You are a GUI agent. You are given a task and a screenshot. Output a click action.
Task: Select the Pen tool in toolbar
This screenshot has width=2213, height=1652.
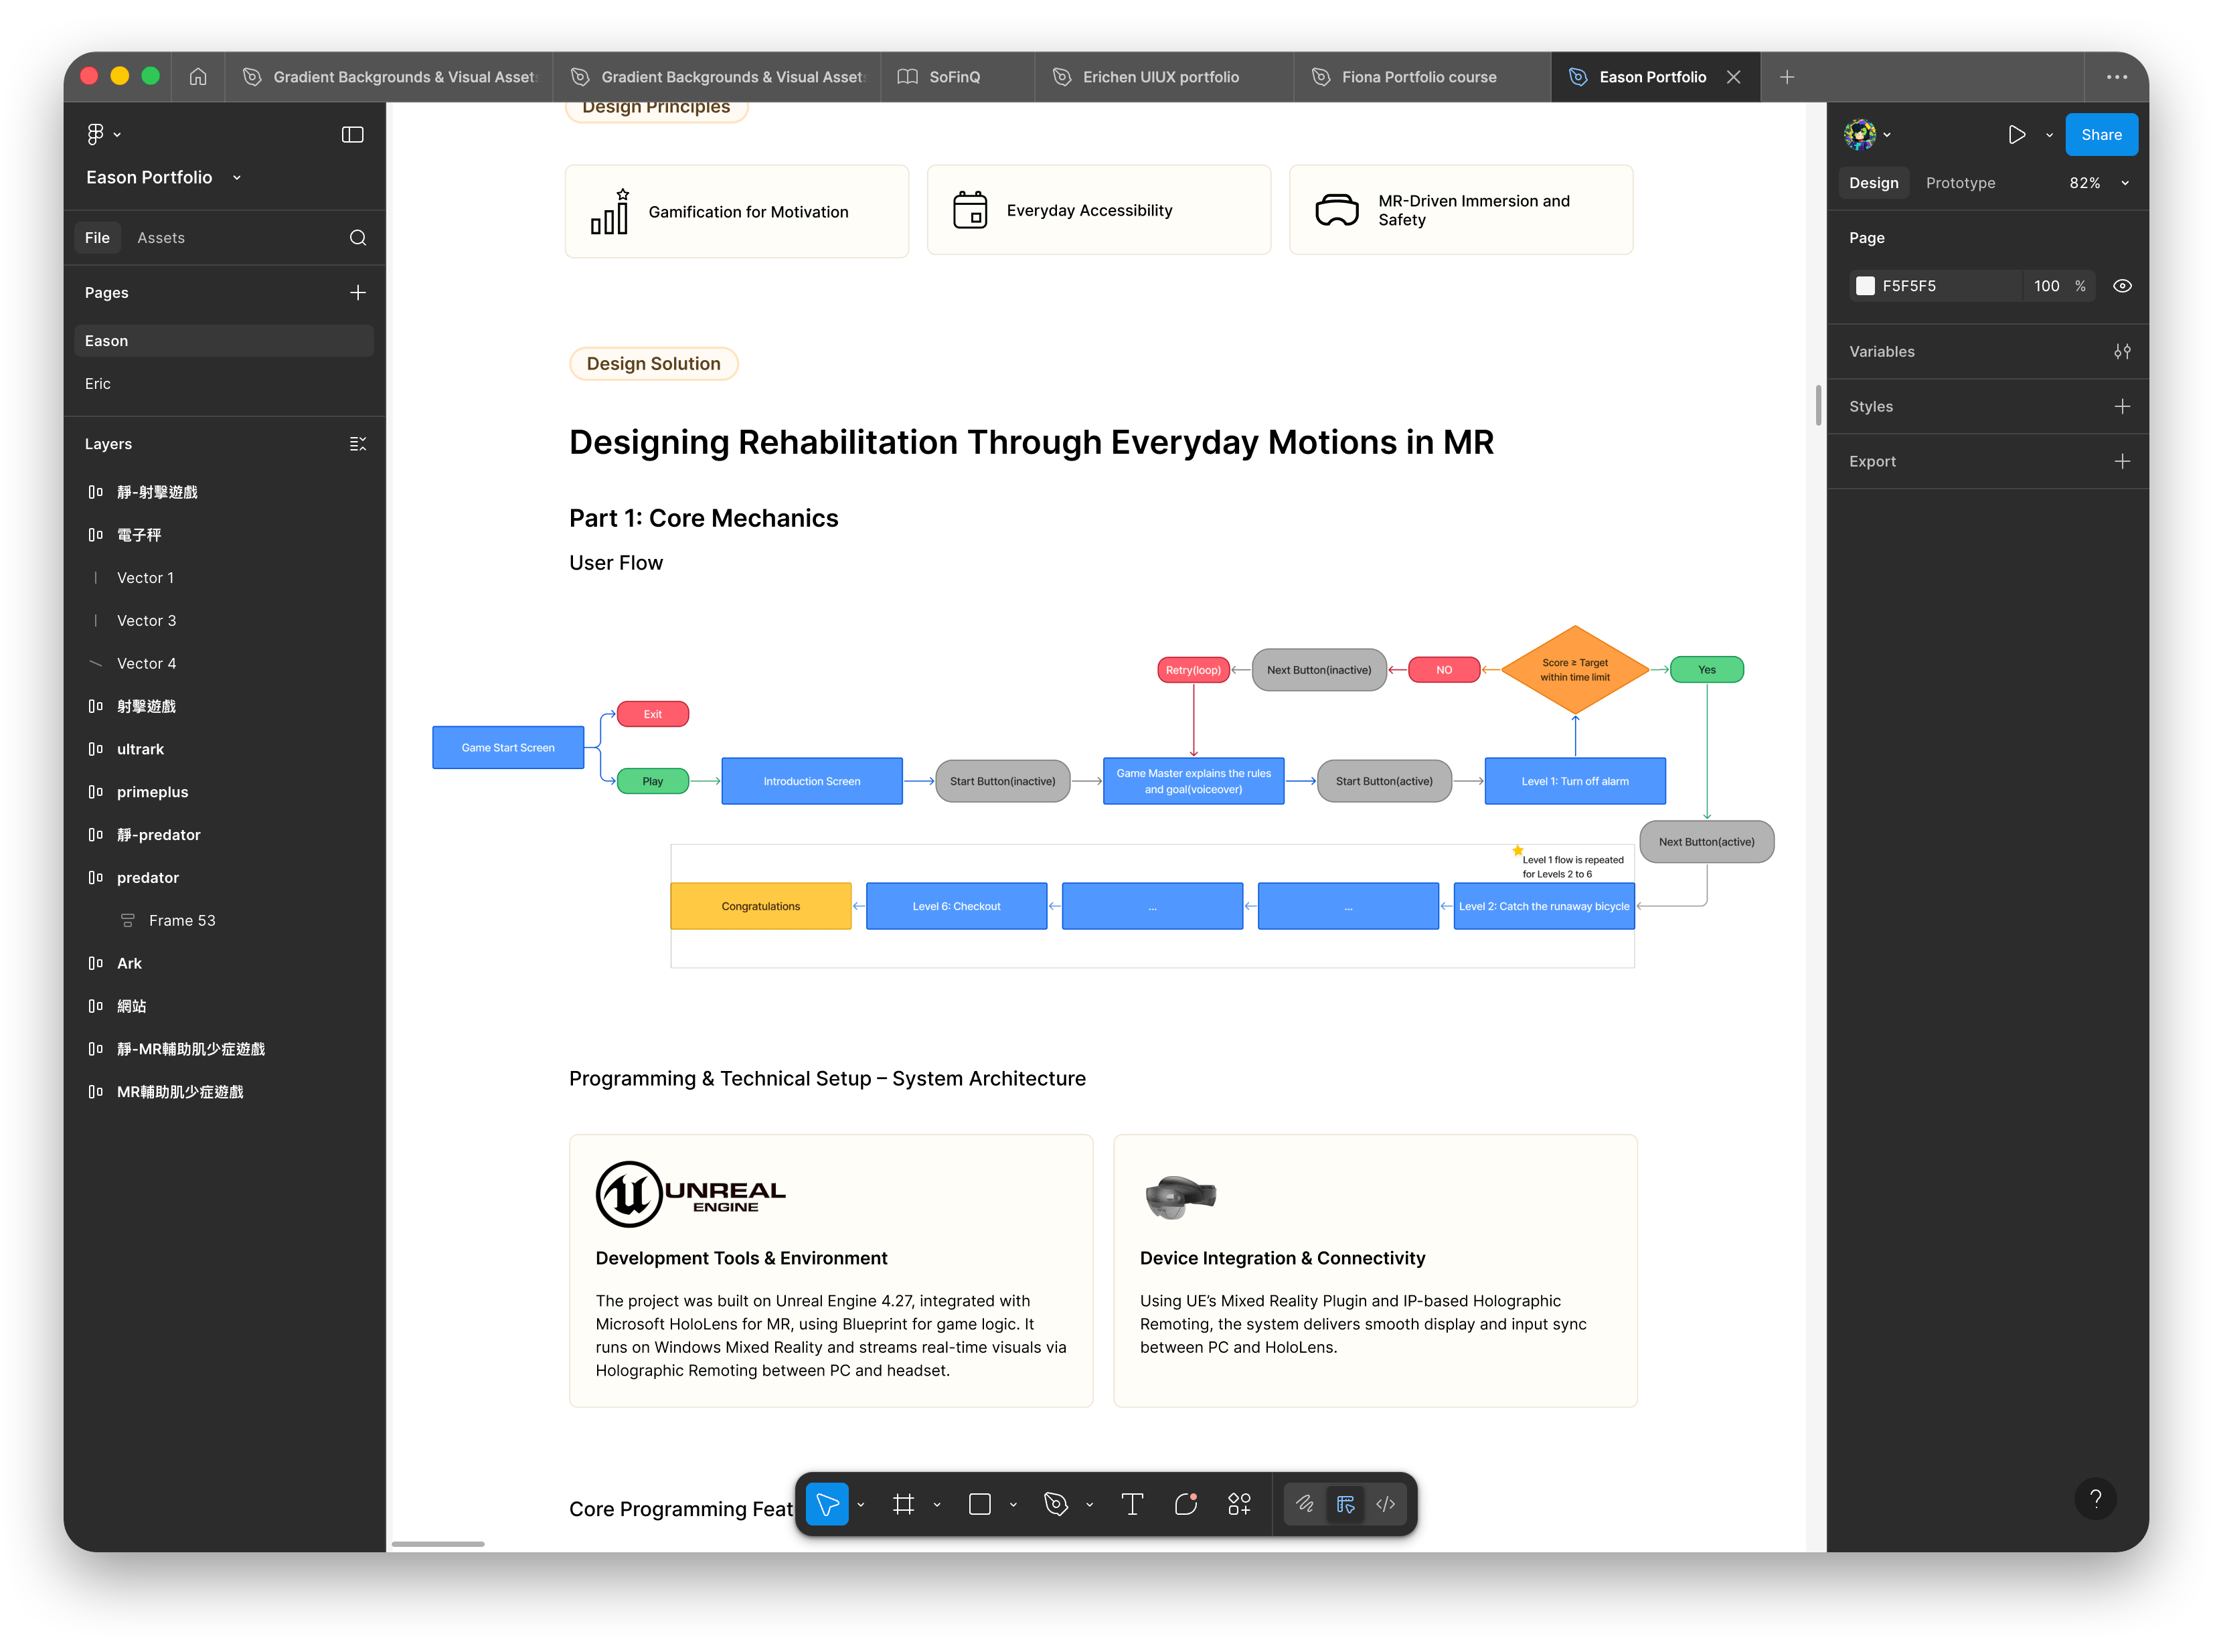[1056, 1504]
